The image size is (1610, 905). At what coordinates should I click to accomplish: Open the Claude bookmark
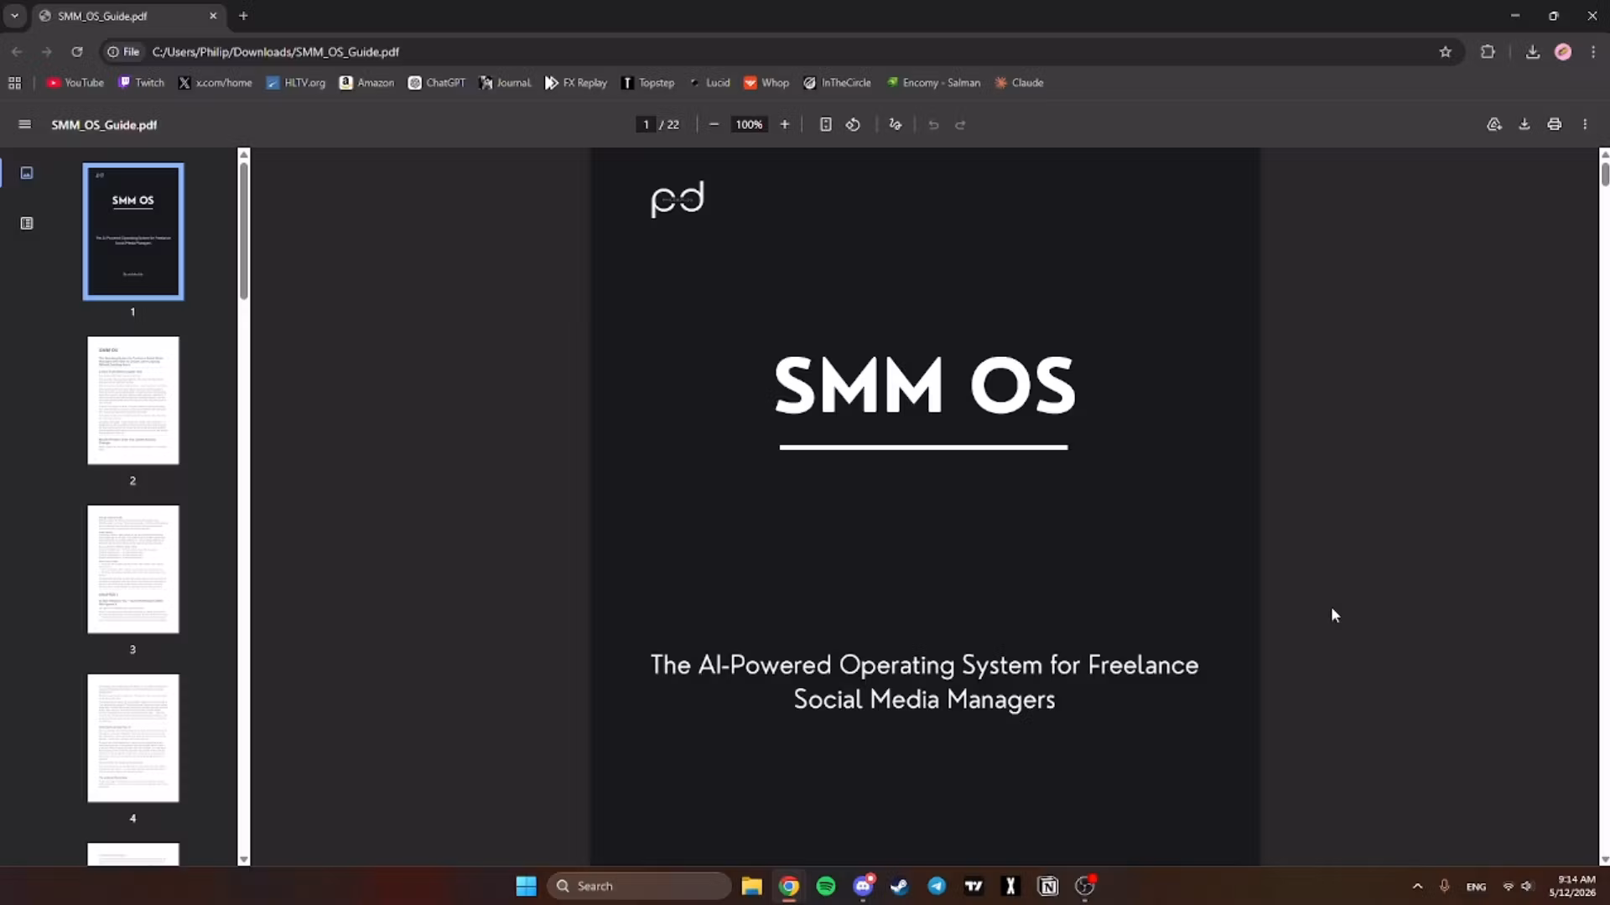(1019, 83)
